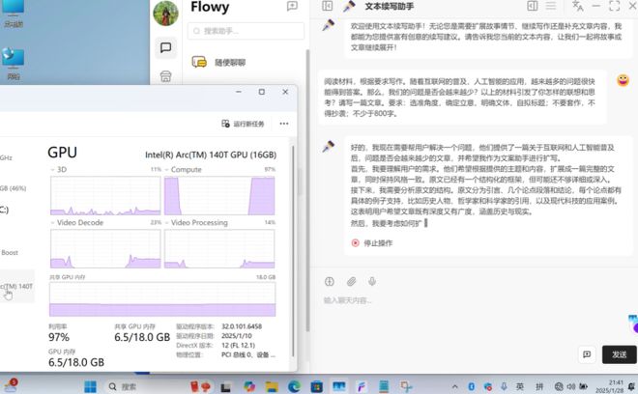Viewport: 638px width, 394px height.
Task: Click the DirectX value 12 (FL 12.1)
Action: pos(238,345)
